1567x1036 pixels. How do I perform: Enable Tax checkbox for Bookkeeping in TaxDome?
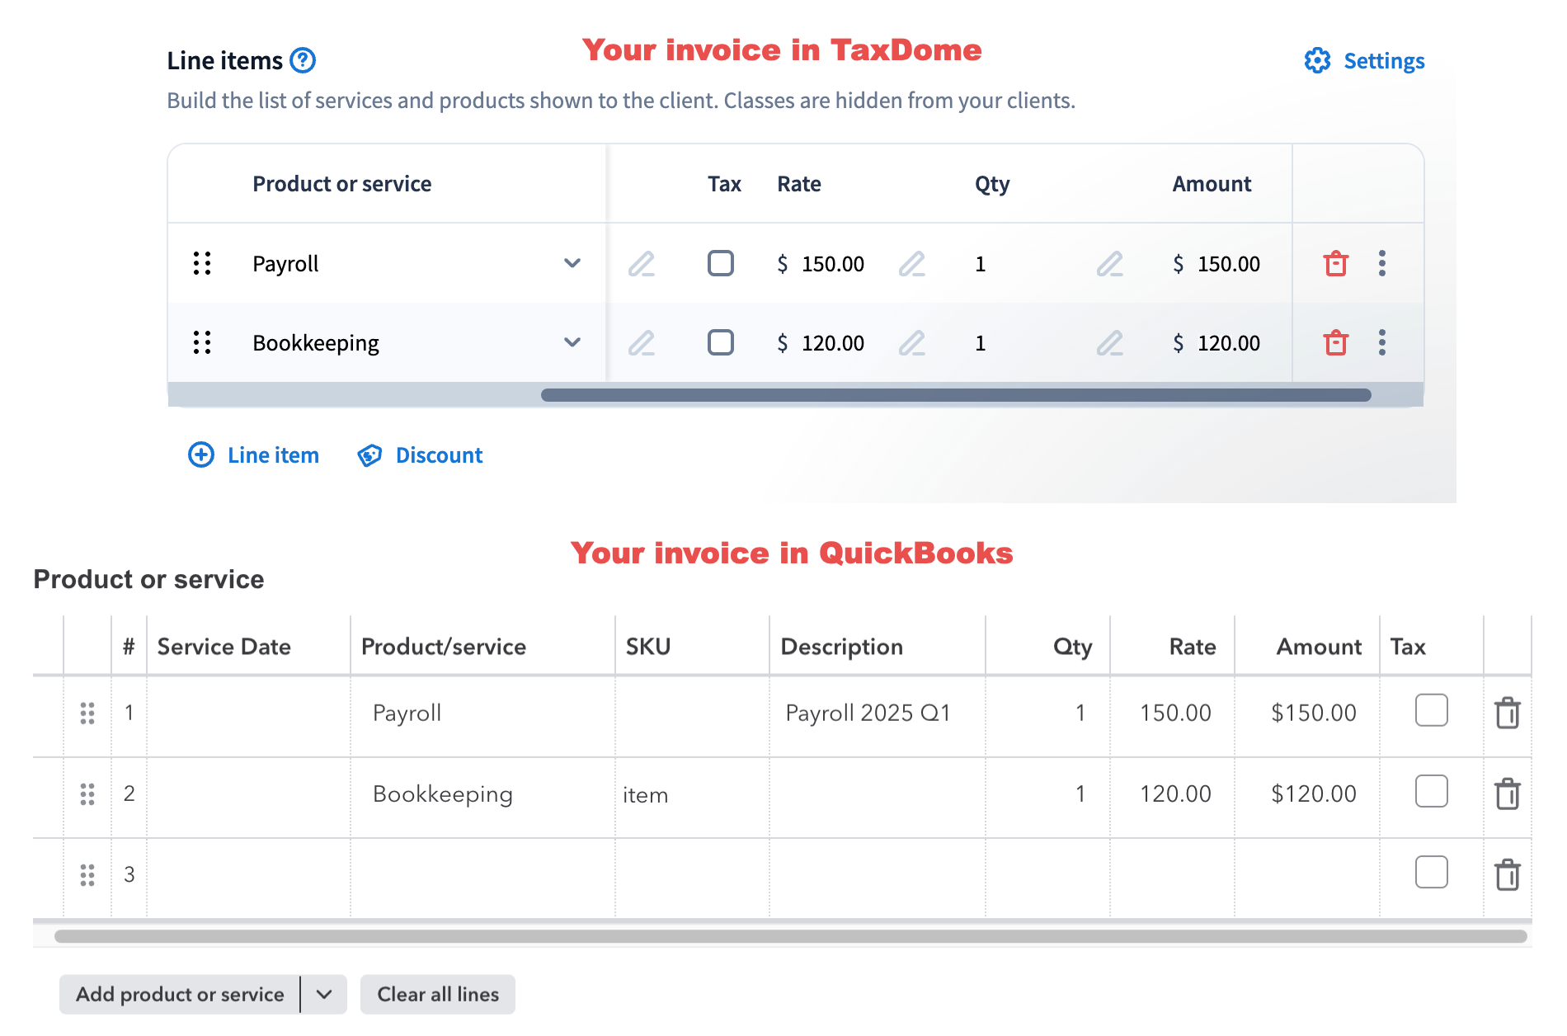[x=720, y=342]
